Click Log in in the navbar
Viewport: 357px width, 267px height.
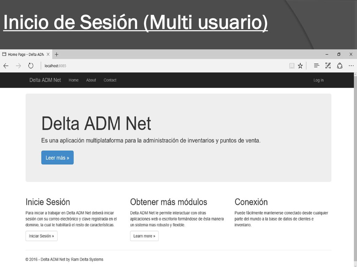318,80
